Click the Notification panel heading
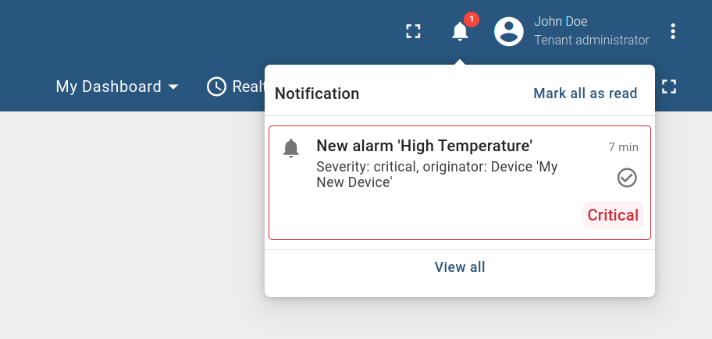Viewport: 712px width, 339px height. (x=317, y=94)
